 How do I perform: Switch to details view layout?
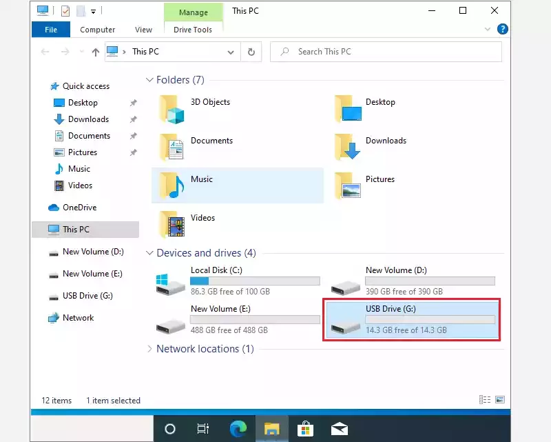click(485, 400)
